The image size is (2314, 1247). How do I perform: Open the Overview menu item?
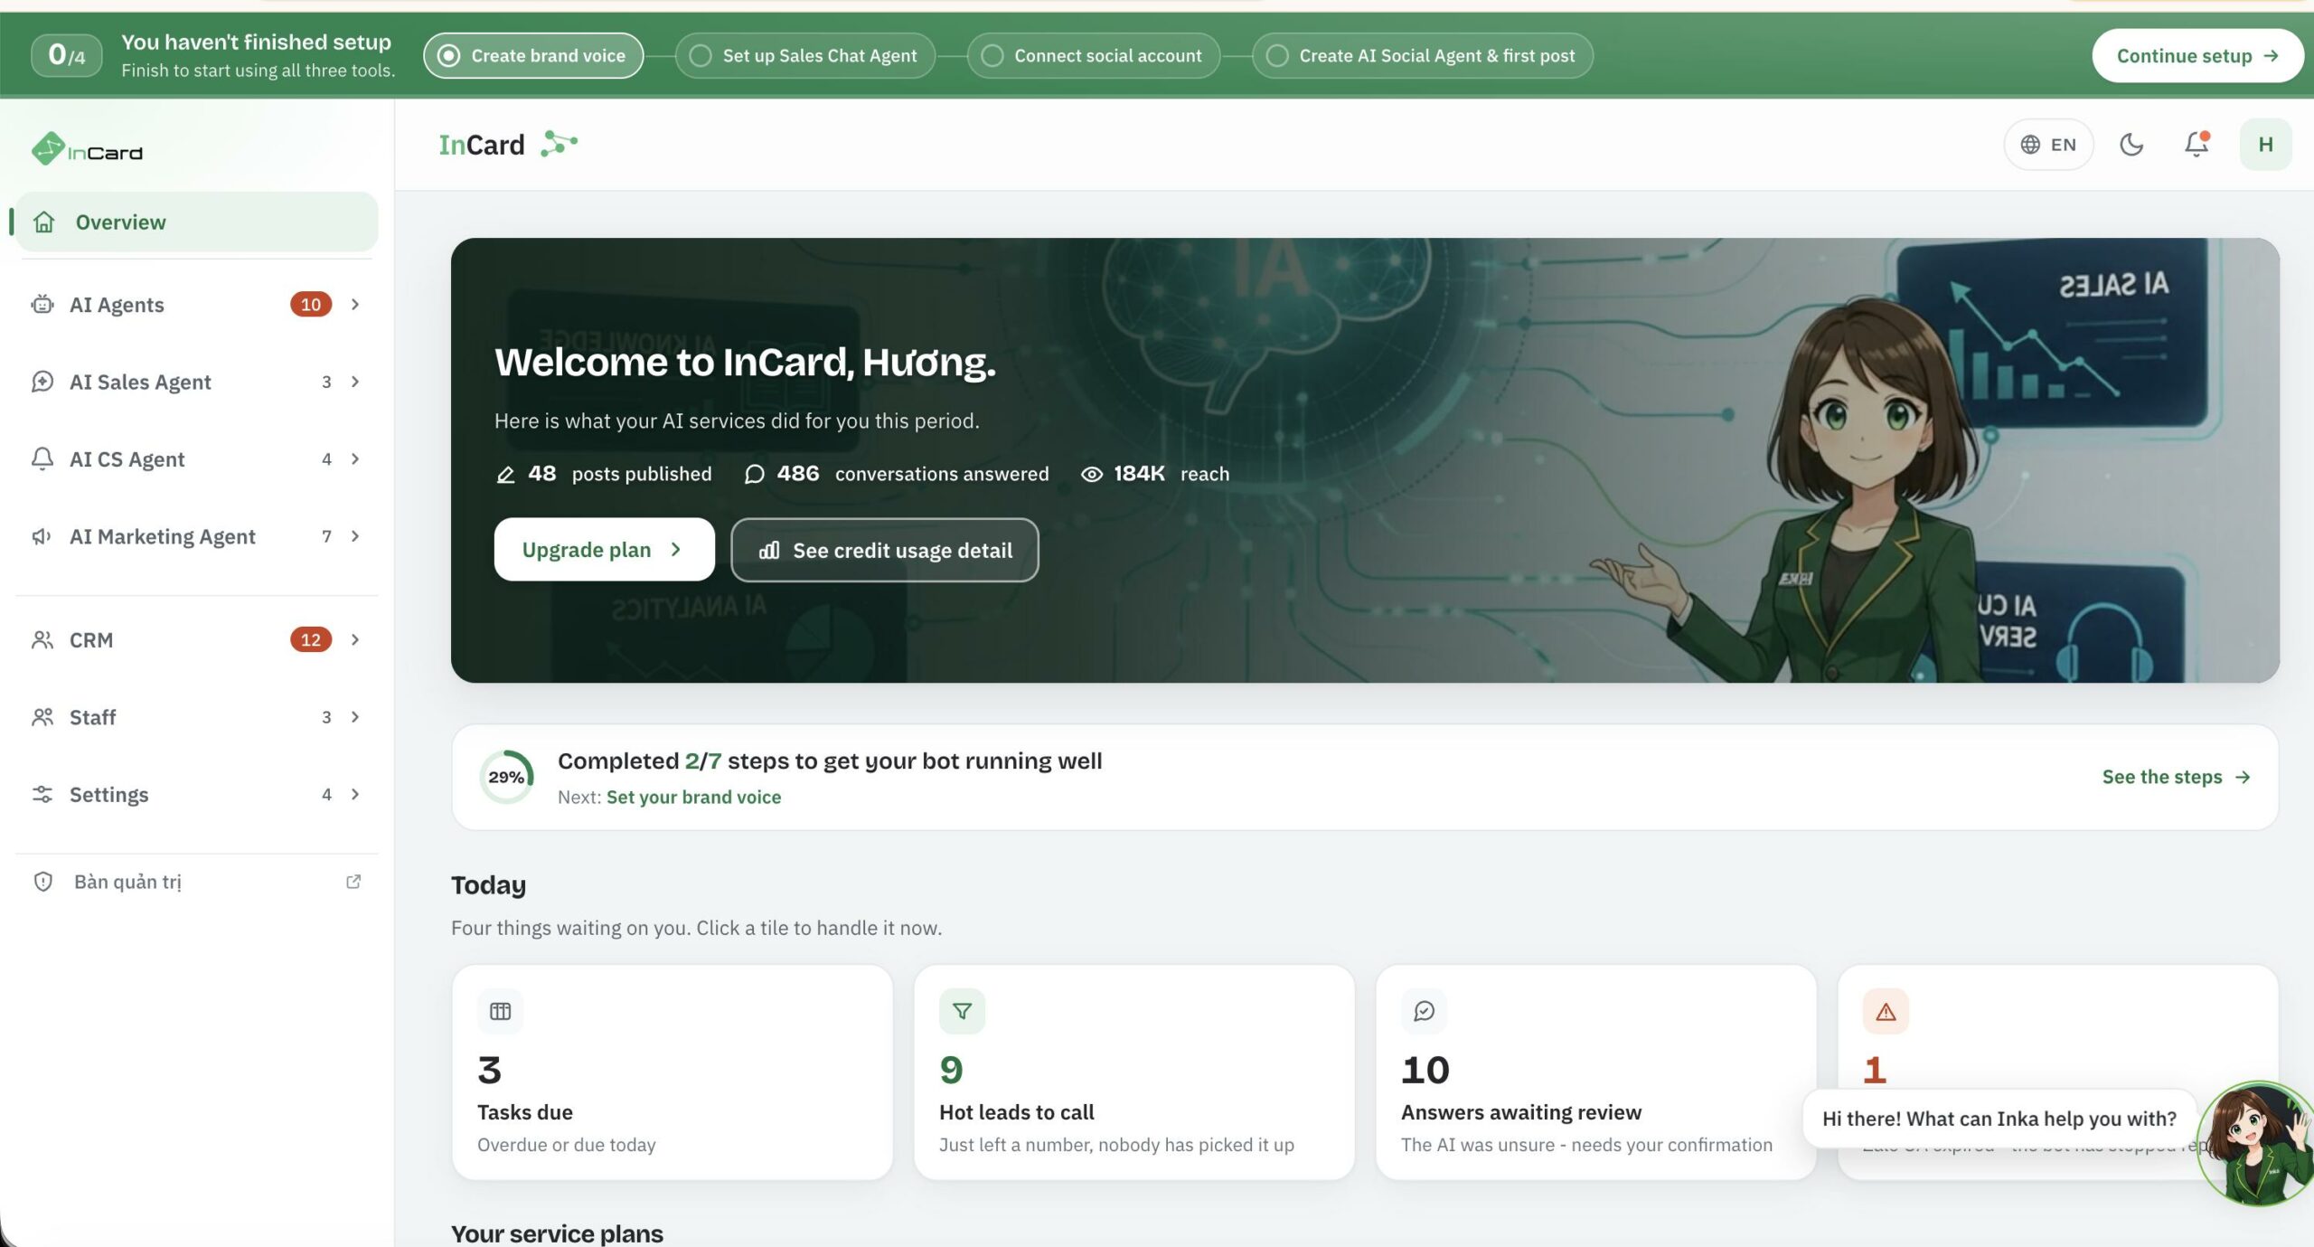click(x=196, y=222)
